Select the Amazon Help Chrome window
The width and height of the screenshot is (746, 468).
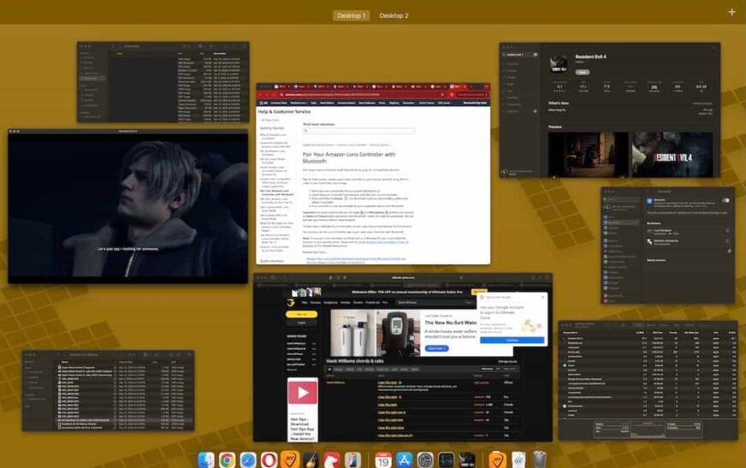tap(373, 174)
